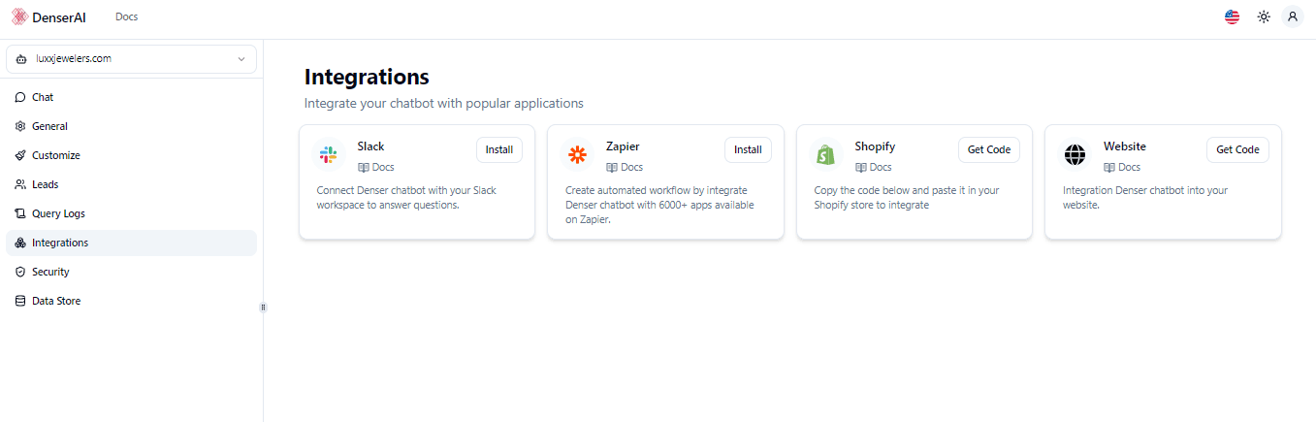This screenshot has width=1316, height=422.
Task: Open the Zapier Docs link
Action: click(625, 167)
